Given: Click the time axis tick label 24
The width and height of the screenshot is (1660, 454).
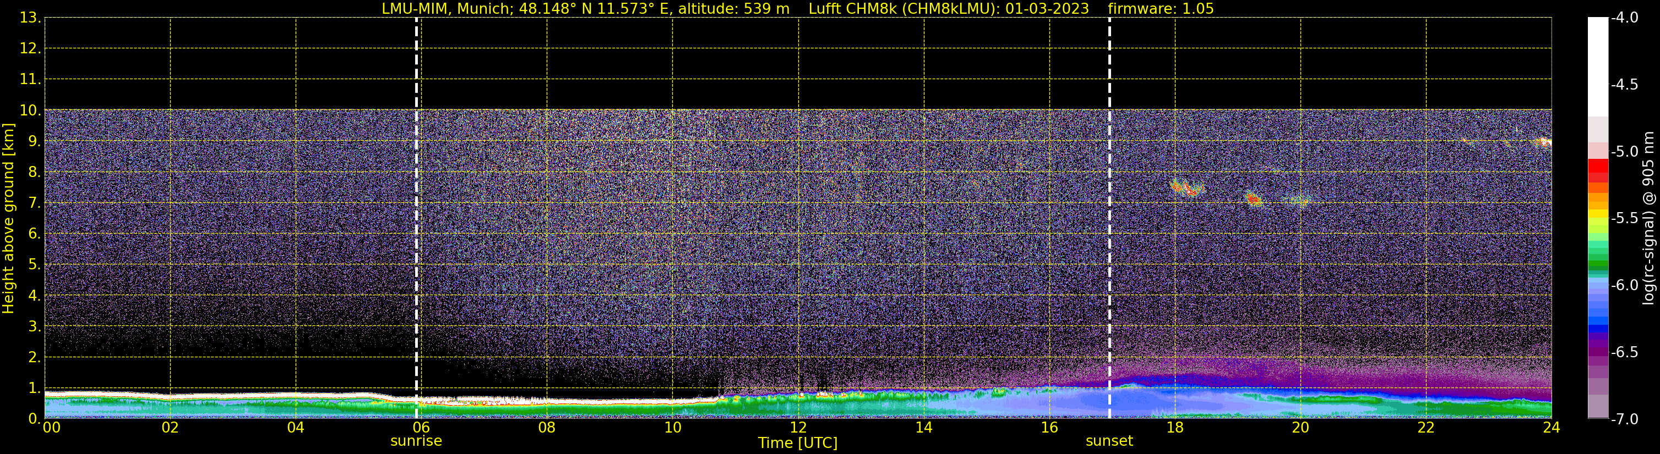Looking at the screenshot, I should (1552, 428).
